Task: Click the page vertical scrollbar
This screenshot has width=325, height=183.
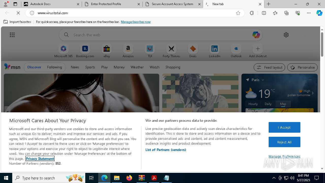Action: click(322, 44)
